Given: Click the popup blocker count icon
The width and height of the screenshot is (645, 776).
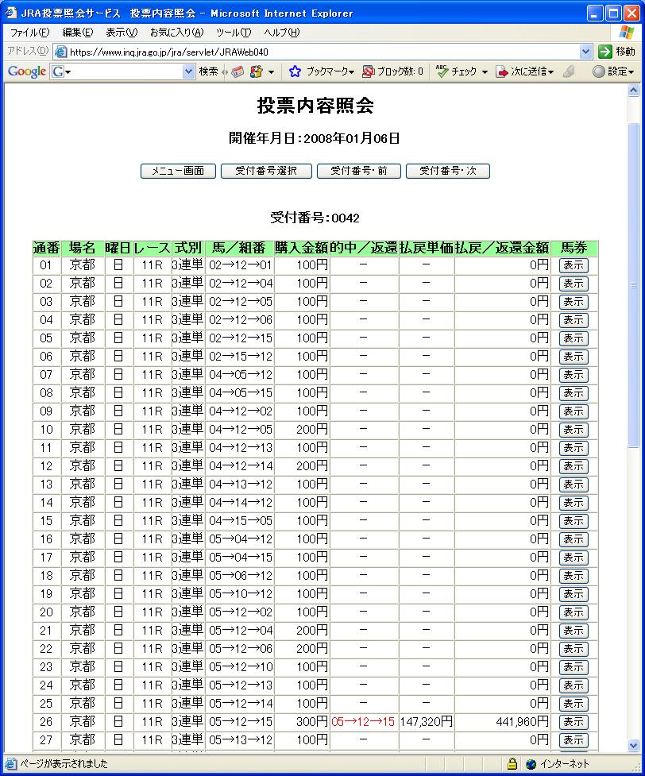Looking at the screenshot, I should 368,71.
